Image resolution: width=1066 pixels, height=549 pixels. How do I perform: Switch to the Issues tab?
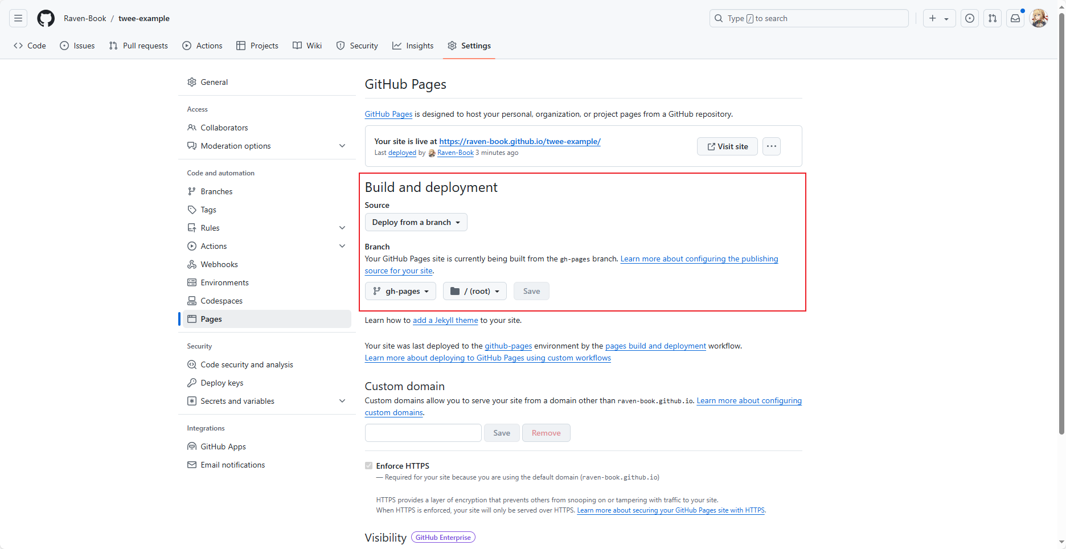77,46
